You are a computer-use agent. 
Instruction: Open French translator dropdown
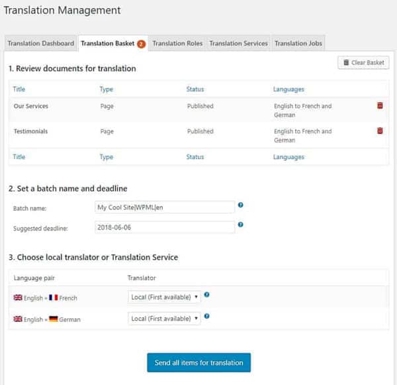tap(164, 297)
